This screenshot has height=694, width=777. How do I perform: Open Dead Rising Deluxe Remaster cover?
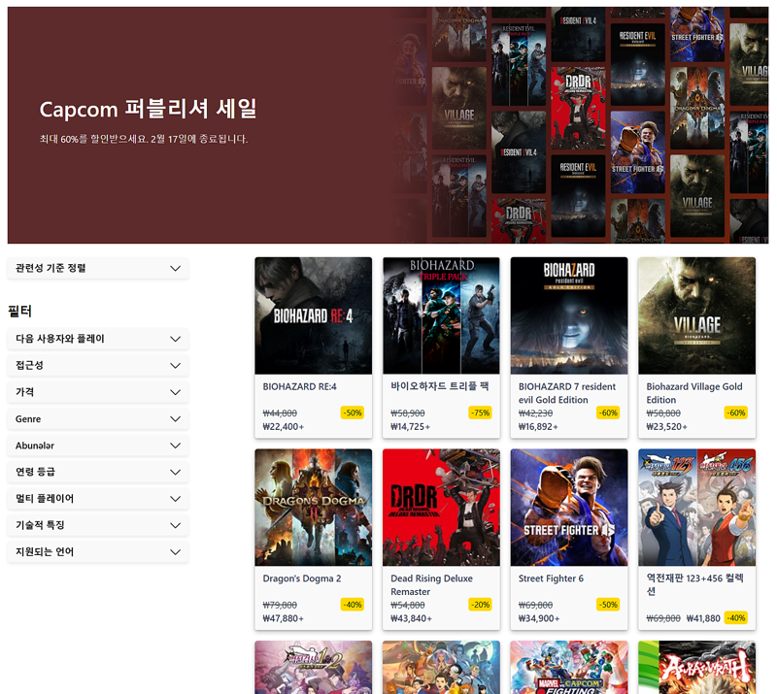441,508
